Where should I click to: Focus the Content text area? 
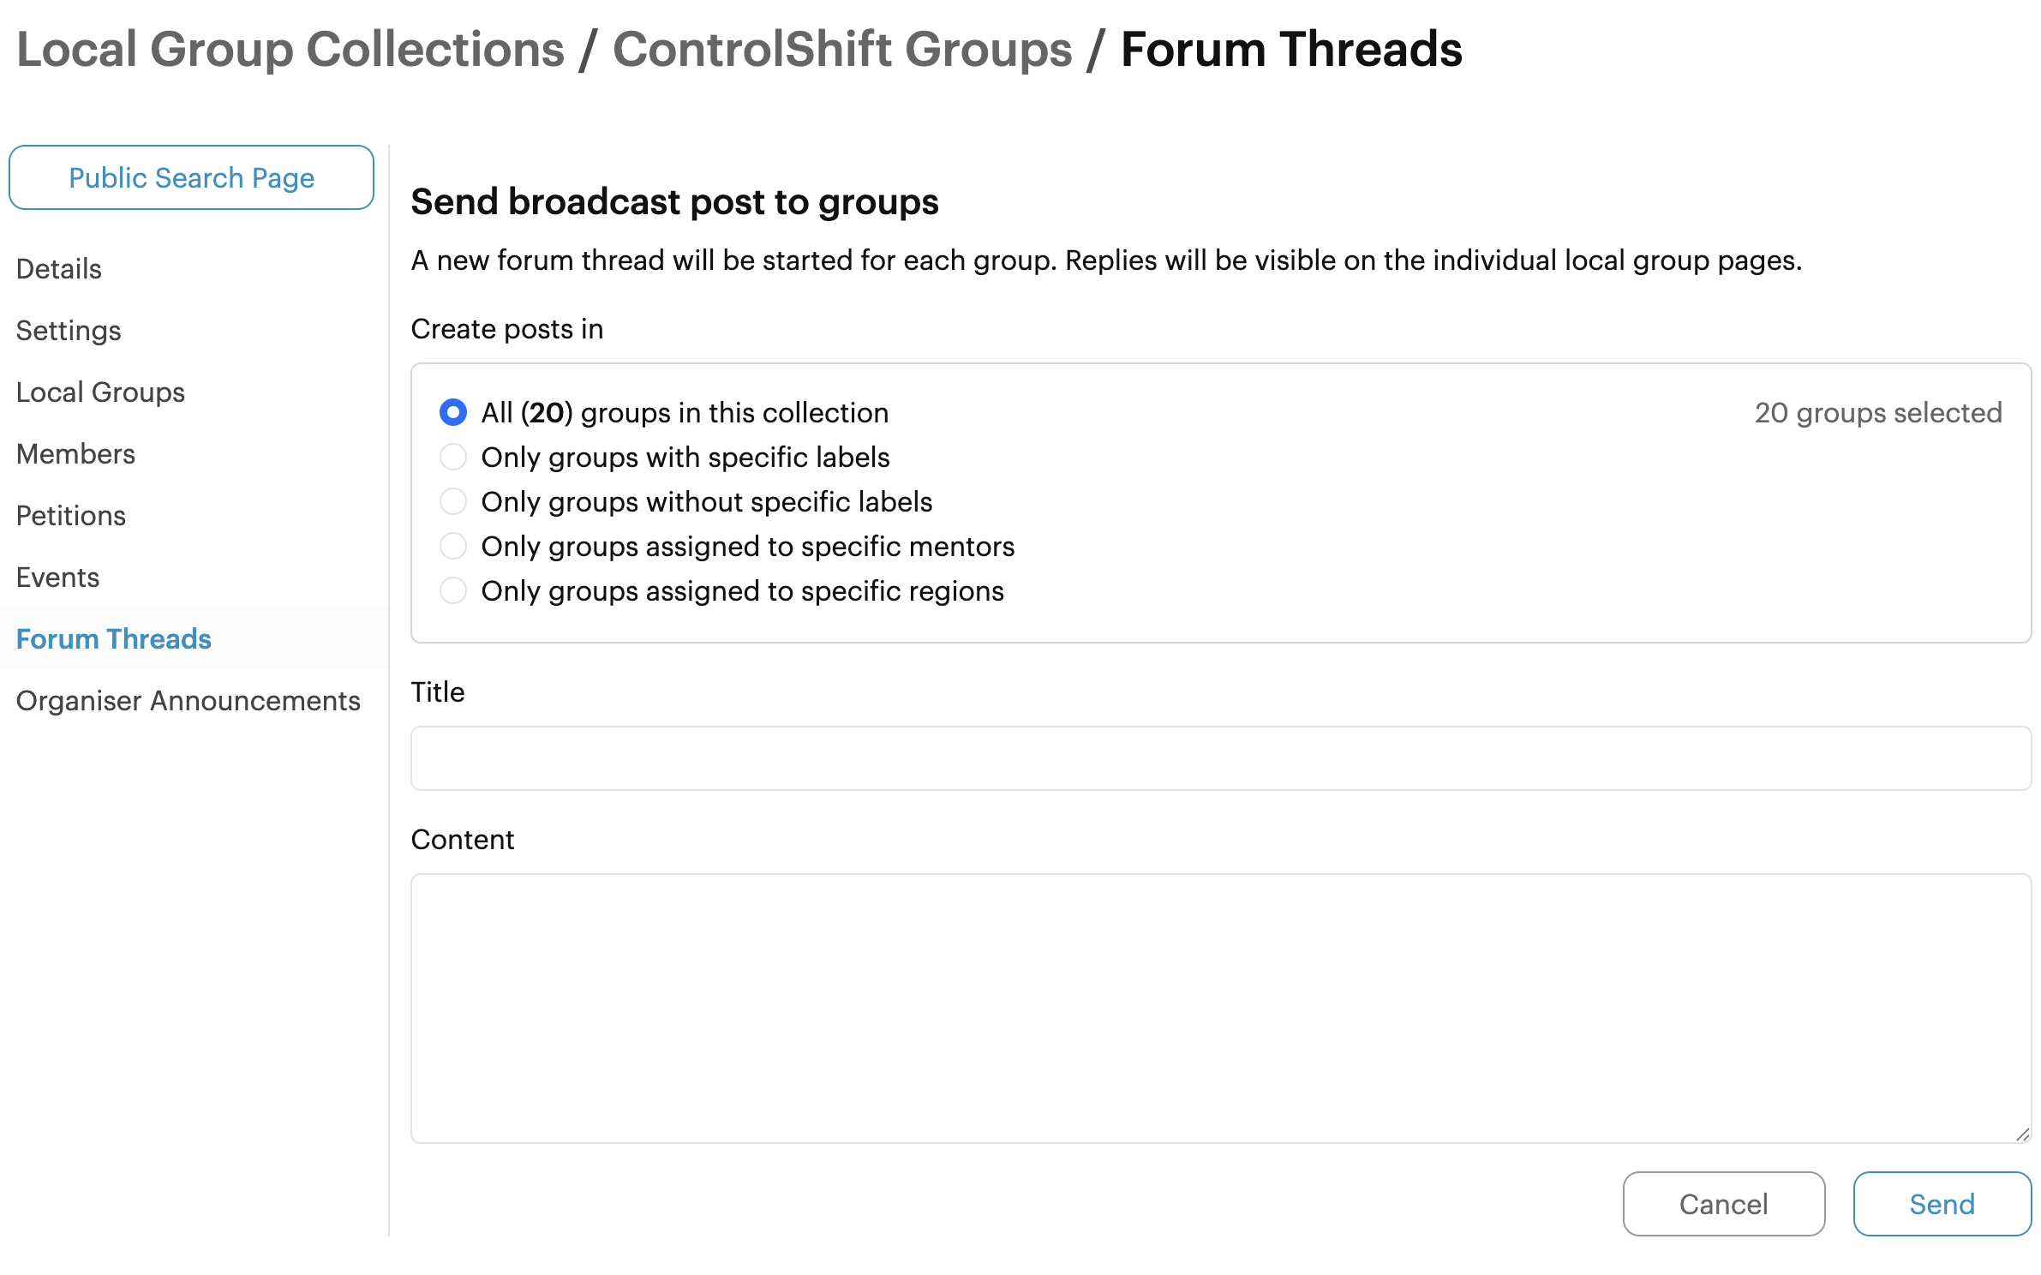1220,1008
